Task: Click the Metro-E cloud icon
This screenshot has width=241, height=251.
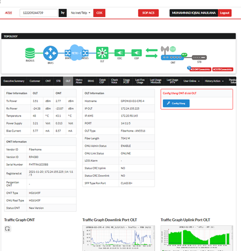Action: tap(76, 53)
